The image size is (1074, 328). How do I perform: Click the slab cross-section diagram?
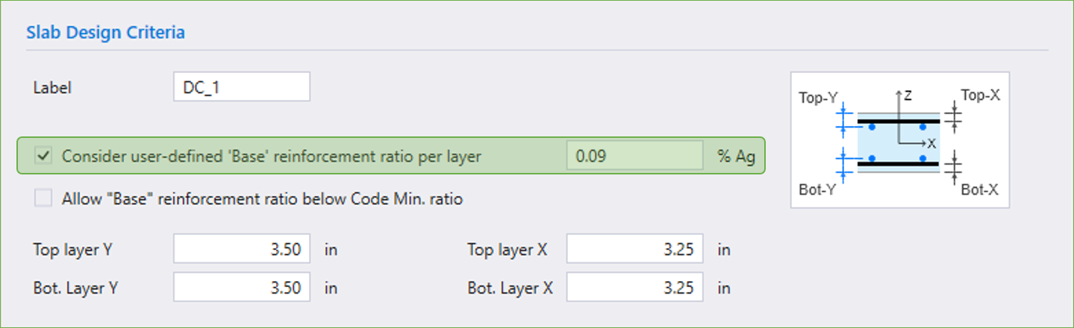click(x=899, y=140)
